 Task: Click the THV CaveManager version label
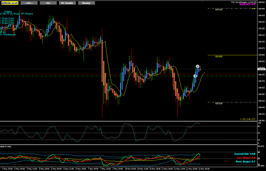point(243,2)
